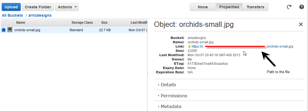
Task: Click the Upload button
Action: (11, 7)
